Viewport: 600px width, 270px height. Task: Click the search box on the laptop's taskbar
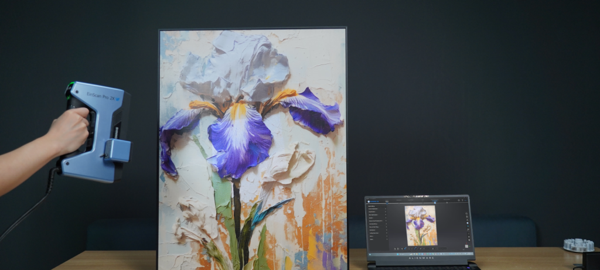[405, 254]
